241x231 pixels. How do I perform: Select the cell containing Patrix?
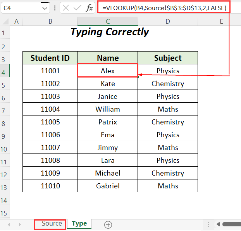pos(108,122)
